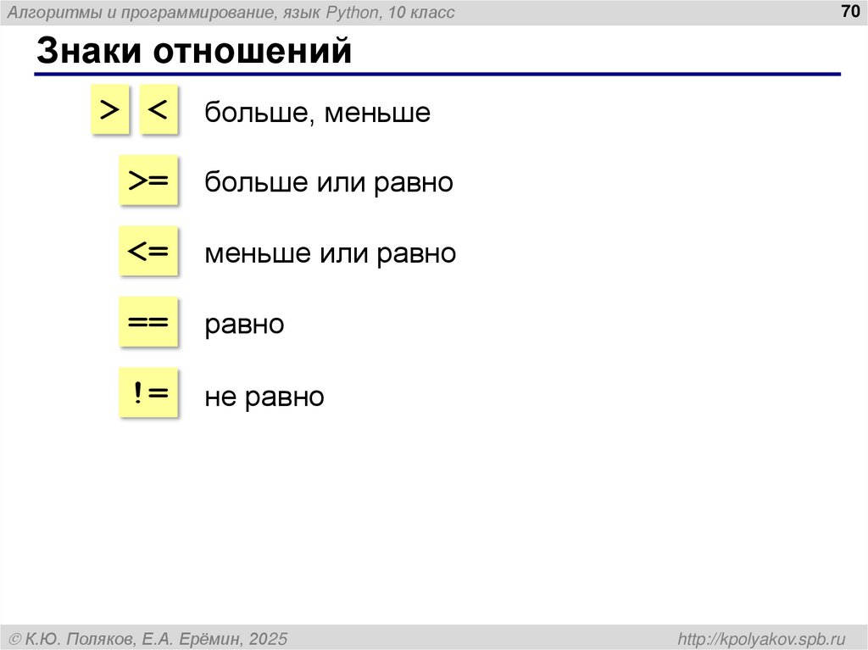This screenshot has height=650, width=868.
Task: Click the != not-equal operator tile
Action: 148,393
